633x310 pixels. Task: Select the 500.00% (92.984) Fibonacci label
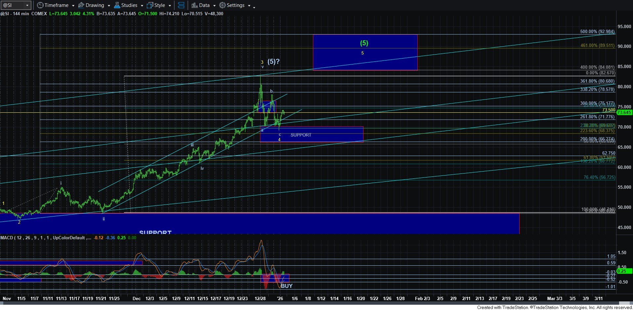(597, 32)
